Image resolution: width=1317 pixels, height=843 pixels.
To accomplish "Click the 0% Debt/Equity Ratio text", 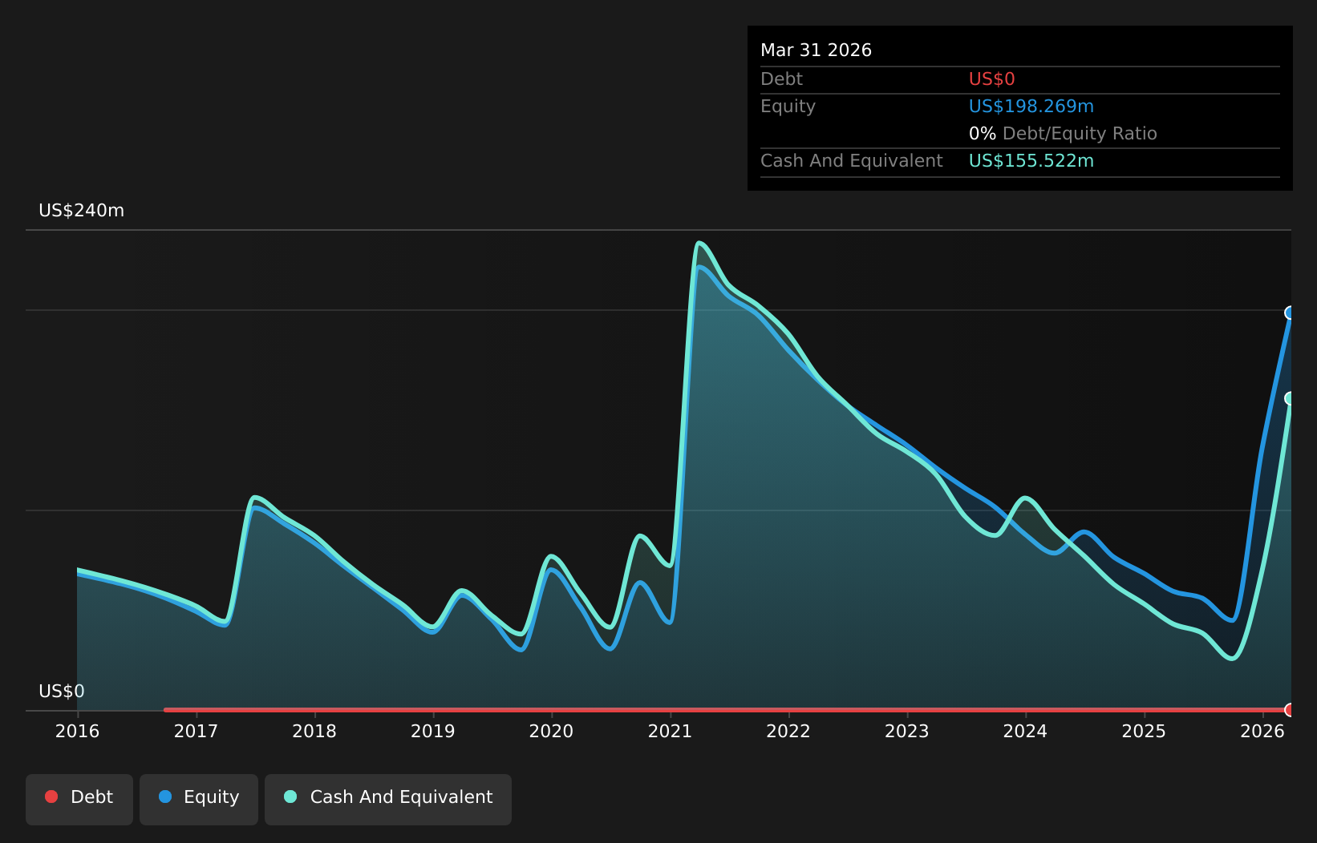I will point(1063,134).
